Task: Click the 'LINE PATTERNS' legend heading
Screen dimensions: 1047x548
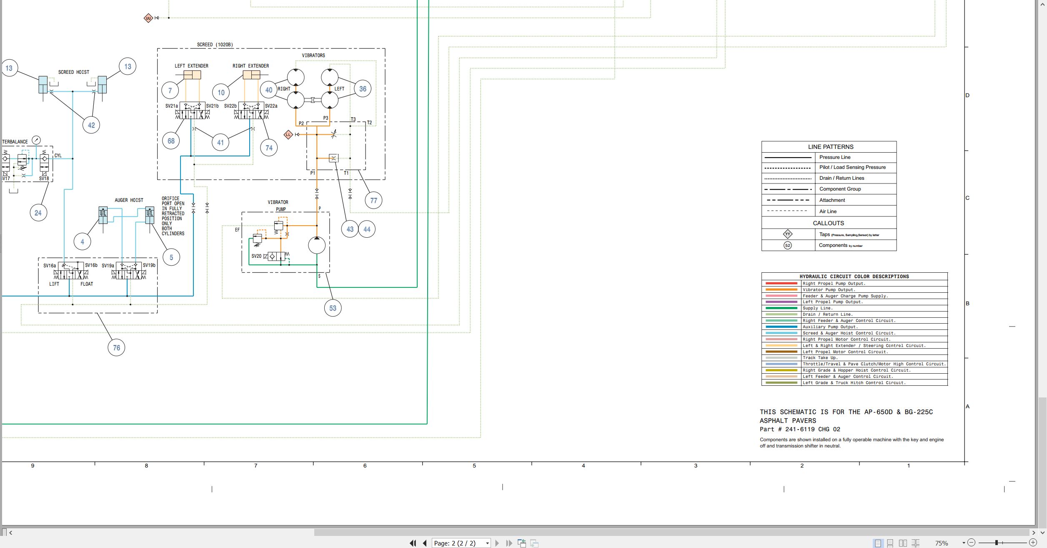Action: click(830, 147)
